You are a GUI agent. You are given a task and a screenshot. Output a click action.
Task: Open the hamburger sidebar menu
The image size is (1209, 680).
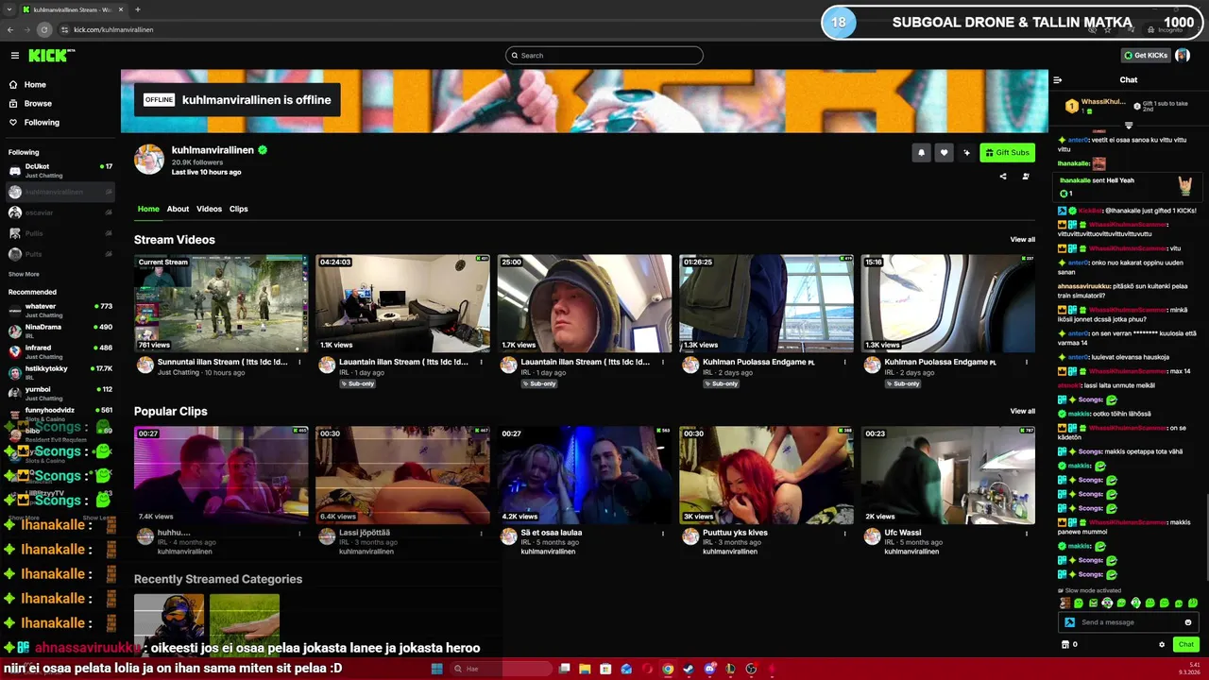tap(15, 56)
